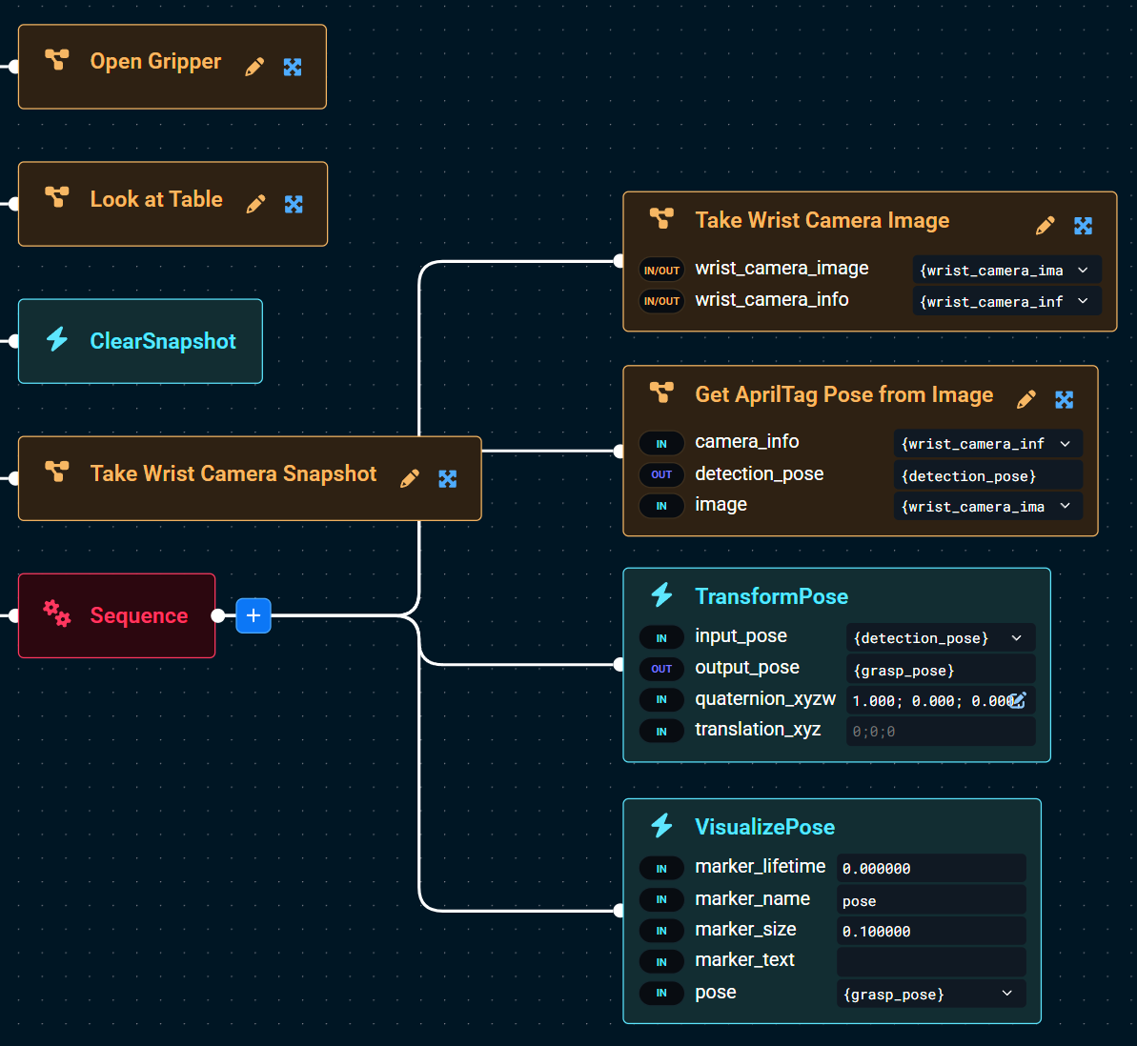The height and width of the screenshot is (1046, 1137).
Task: Click the quaternion_xyzw value field
Action: [x=941, y=700]
